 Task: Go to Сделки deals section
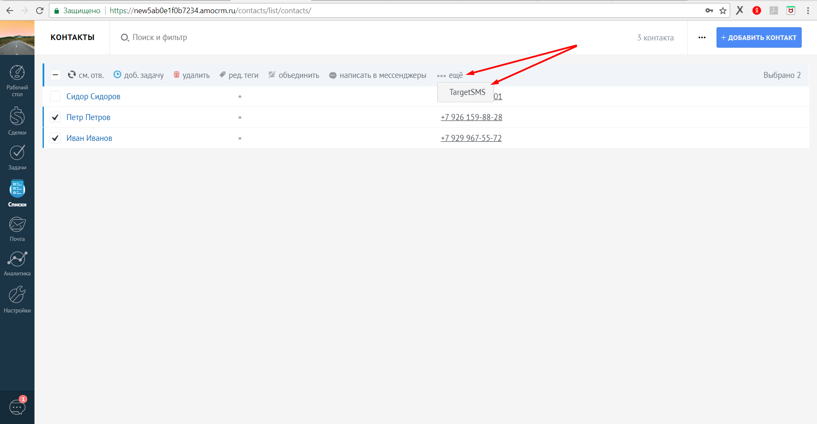(x=17, y=121)
